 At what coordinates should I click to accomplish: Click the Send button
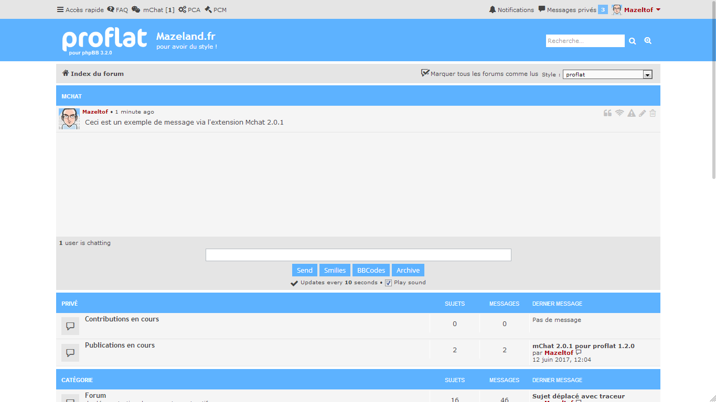305,270
